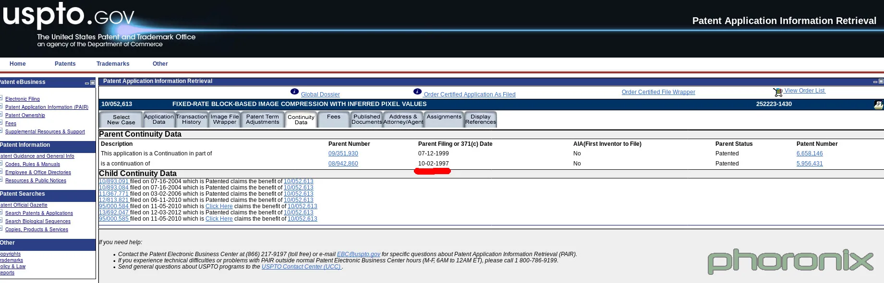Minimize the Patent Application Information Retrieval panel

click(875, 82)
